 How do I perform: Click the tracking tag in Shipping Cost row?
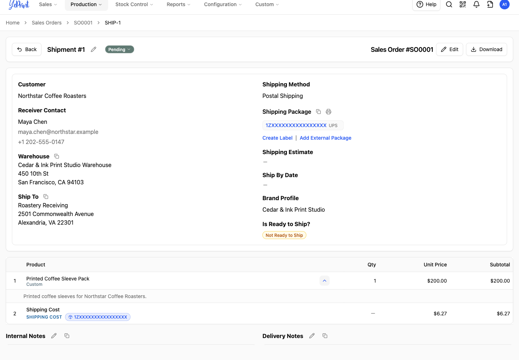coord(98,317)
